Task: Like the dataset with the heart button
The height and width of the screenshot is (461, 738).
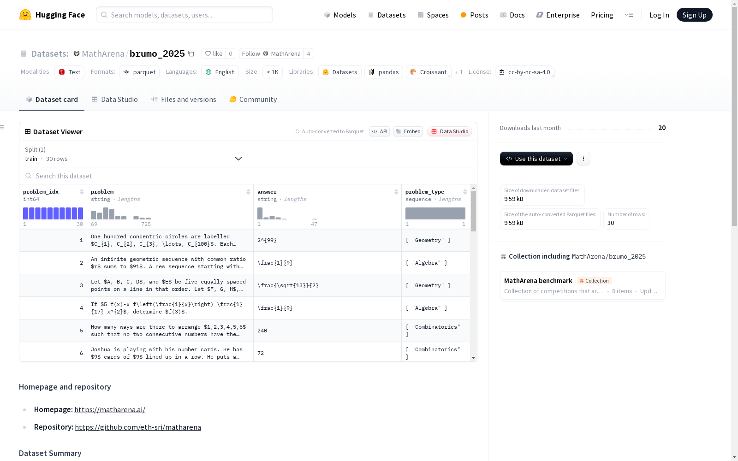Action: click(x=214, y=53)
